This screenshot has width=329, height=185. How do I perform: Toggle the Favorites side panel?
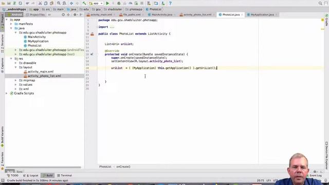2,161
